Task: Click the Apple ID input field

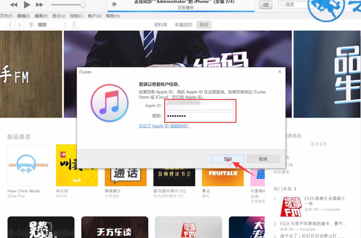Action: pos(200,106)
